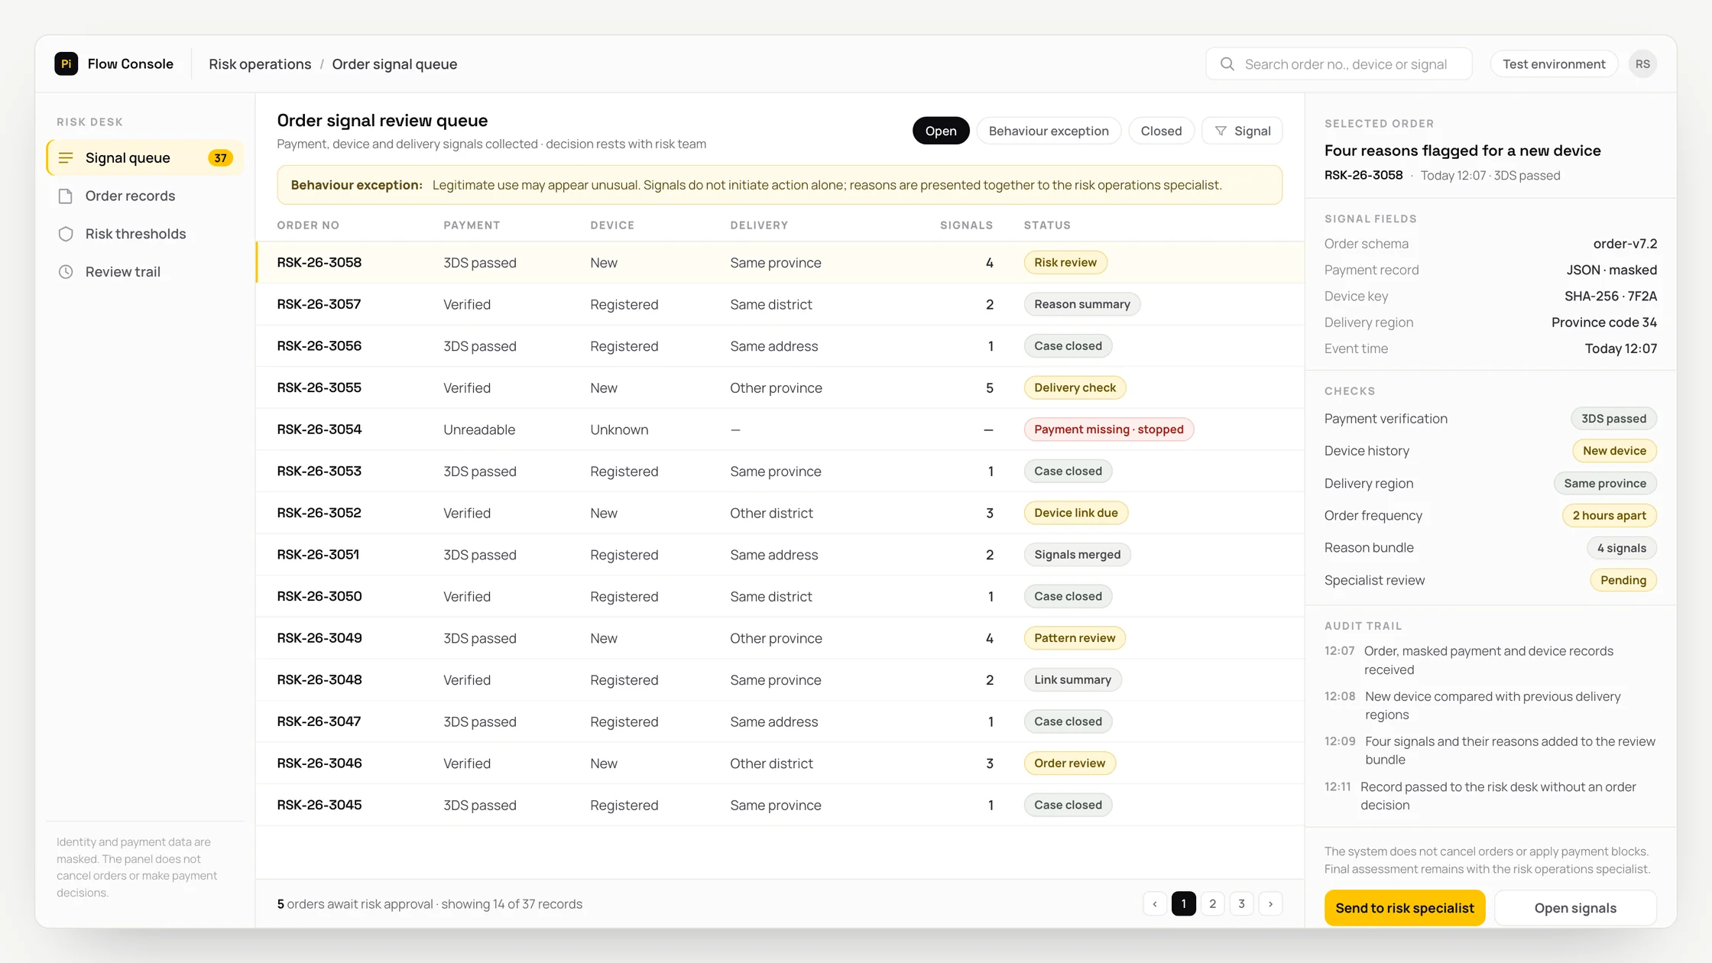Image resolution: width=1712 pixels, height=963 pixels.
Task: Open the Signal filter dropdown
Action: point(1242,131)
